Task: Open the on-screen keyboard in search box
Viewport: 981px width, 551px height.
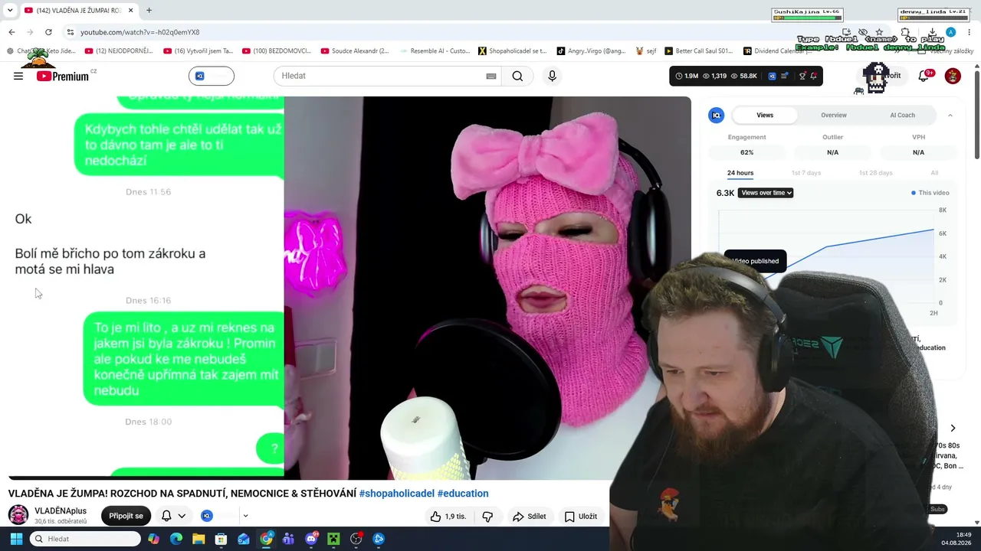Action: pos(491,76)
